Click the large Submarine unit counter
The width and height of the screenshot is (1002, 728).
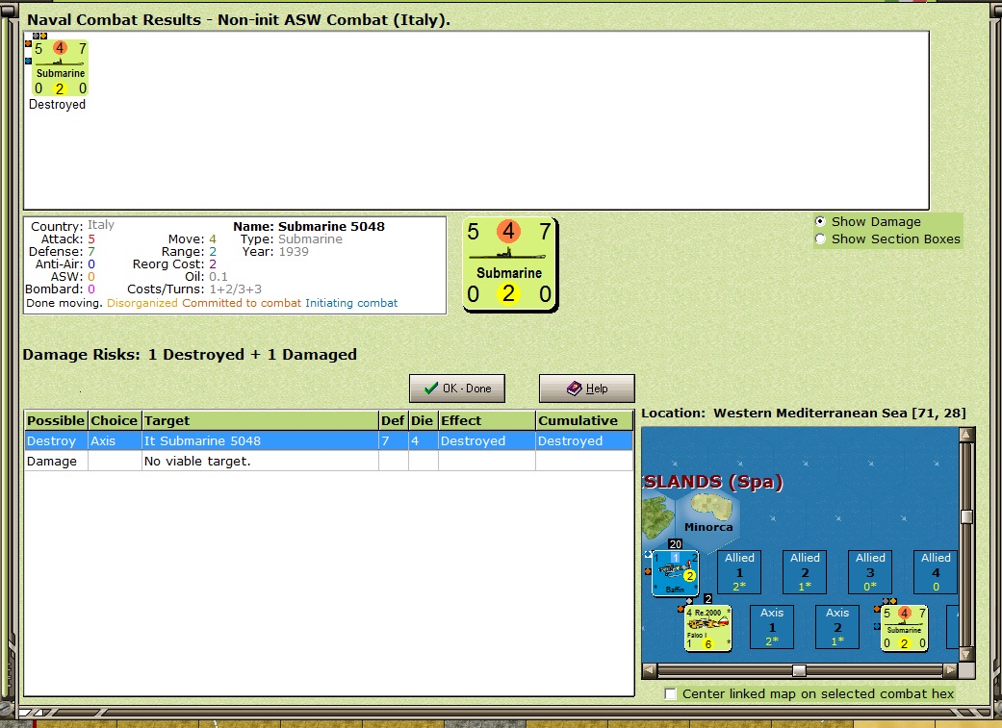coord(510,265)
